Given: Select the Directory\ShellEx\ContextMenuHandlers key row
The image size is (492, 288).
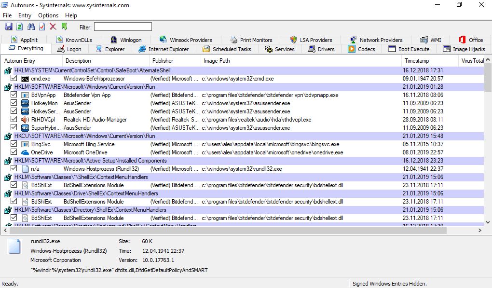Looking at the screenshot, I should coord(244,210).
